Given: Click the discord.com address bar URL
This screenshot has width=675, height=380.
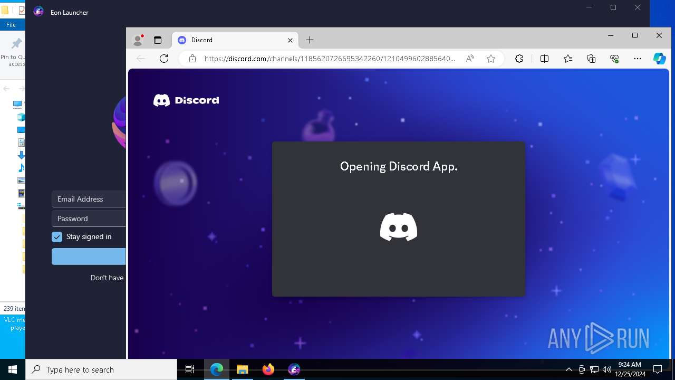Looking at the screenshot, I should tap(329, 59).
